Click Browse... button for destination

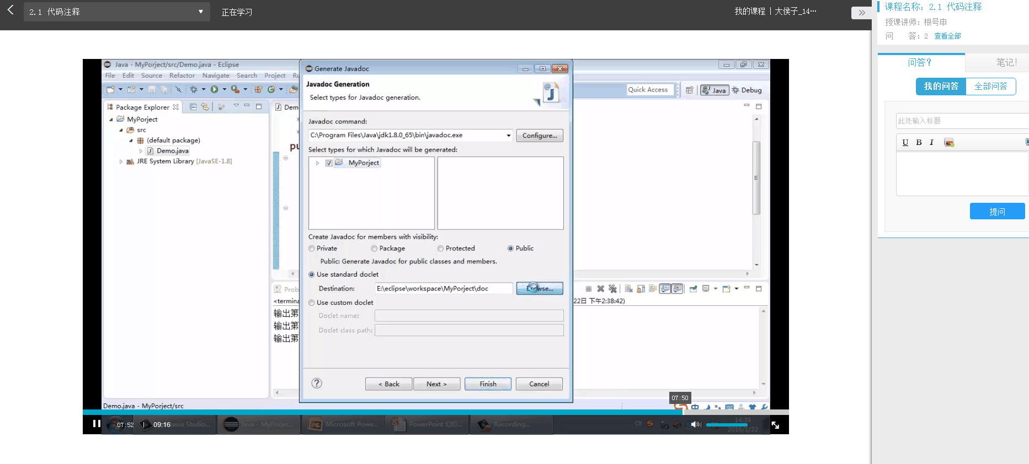[x=540, y=288]
